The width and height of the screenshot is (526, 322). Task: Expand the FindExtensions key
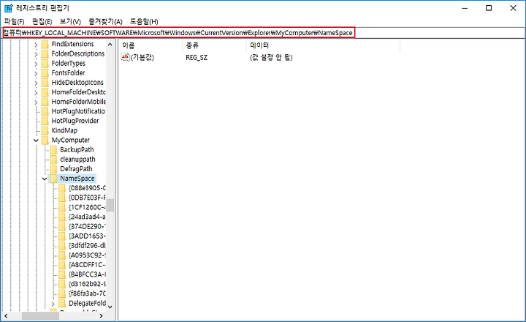(36, 45)
